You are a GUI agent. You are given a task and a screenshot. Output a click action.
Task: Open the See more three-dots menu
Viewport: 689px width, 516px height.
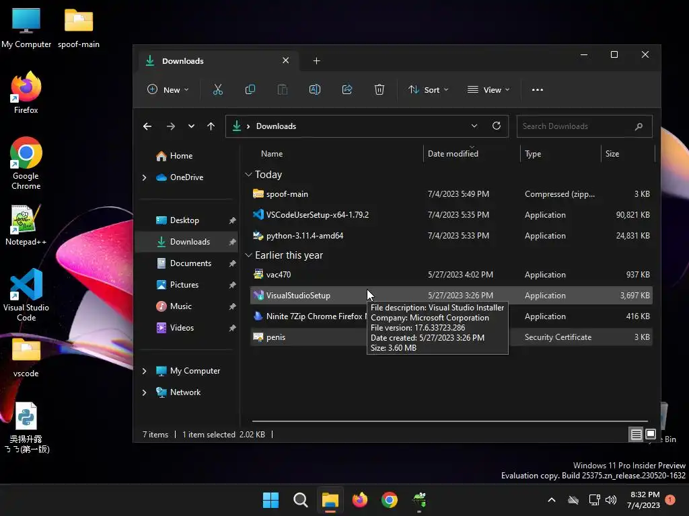coord(538,89)
